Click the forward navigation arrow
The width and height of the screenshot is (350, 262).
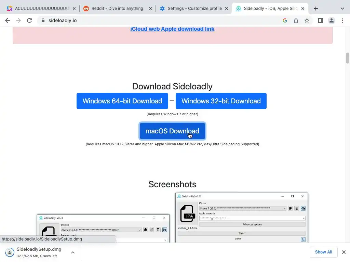click(x=18, y=20)
